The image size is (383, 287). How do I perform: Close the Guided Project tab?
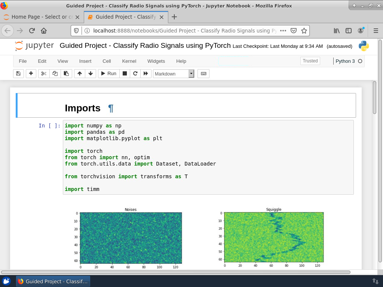point(162,17)
